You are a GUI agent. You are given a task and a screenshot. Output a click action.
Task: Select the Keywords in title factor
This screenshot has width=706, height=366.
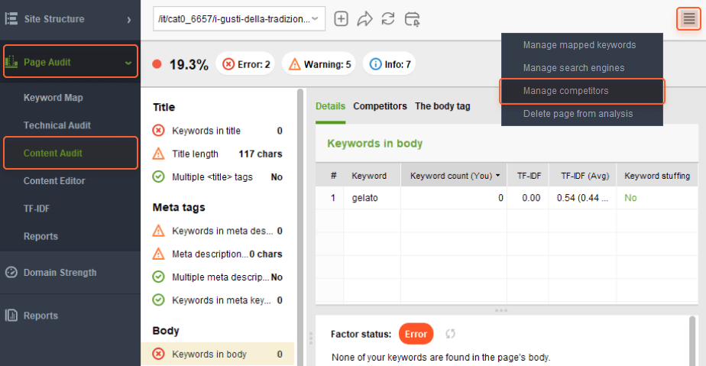point(219,131)
